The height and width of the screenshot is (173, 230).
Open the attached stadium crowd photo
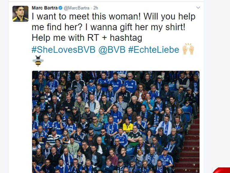[x=116, y=122]
